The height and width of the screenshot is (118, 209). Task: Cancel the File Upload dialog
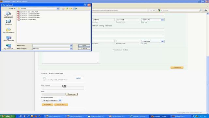[84, 49]
